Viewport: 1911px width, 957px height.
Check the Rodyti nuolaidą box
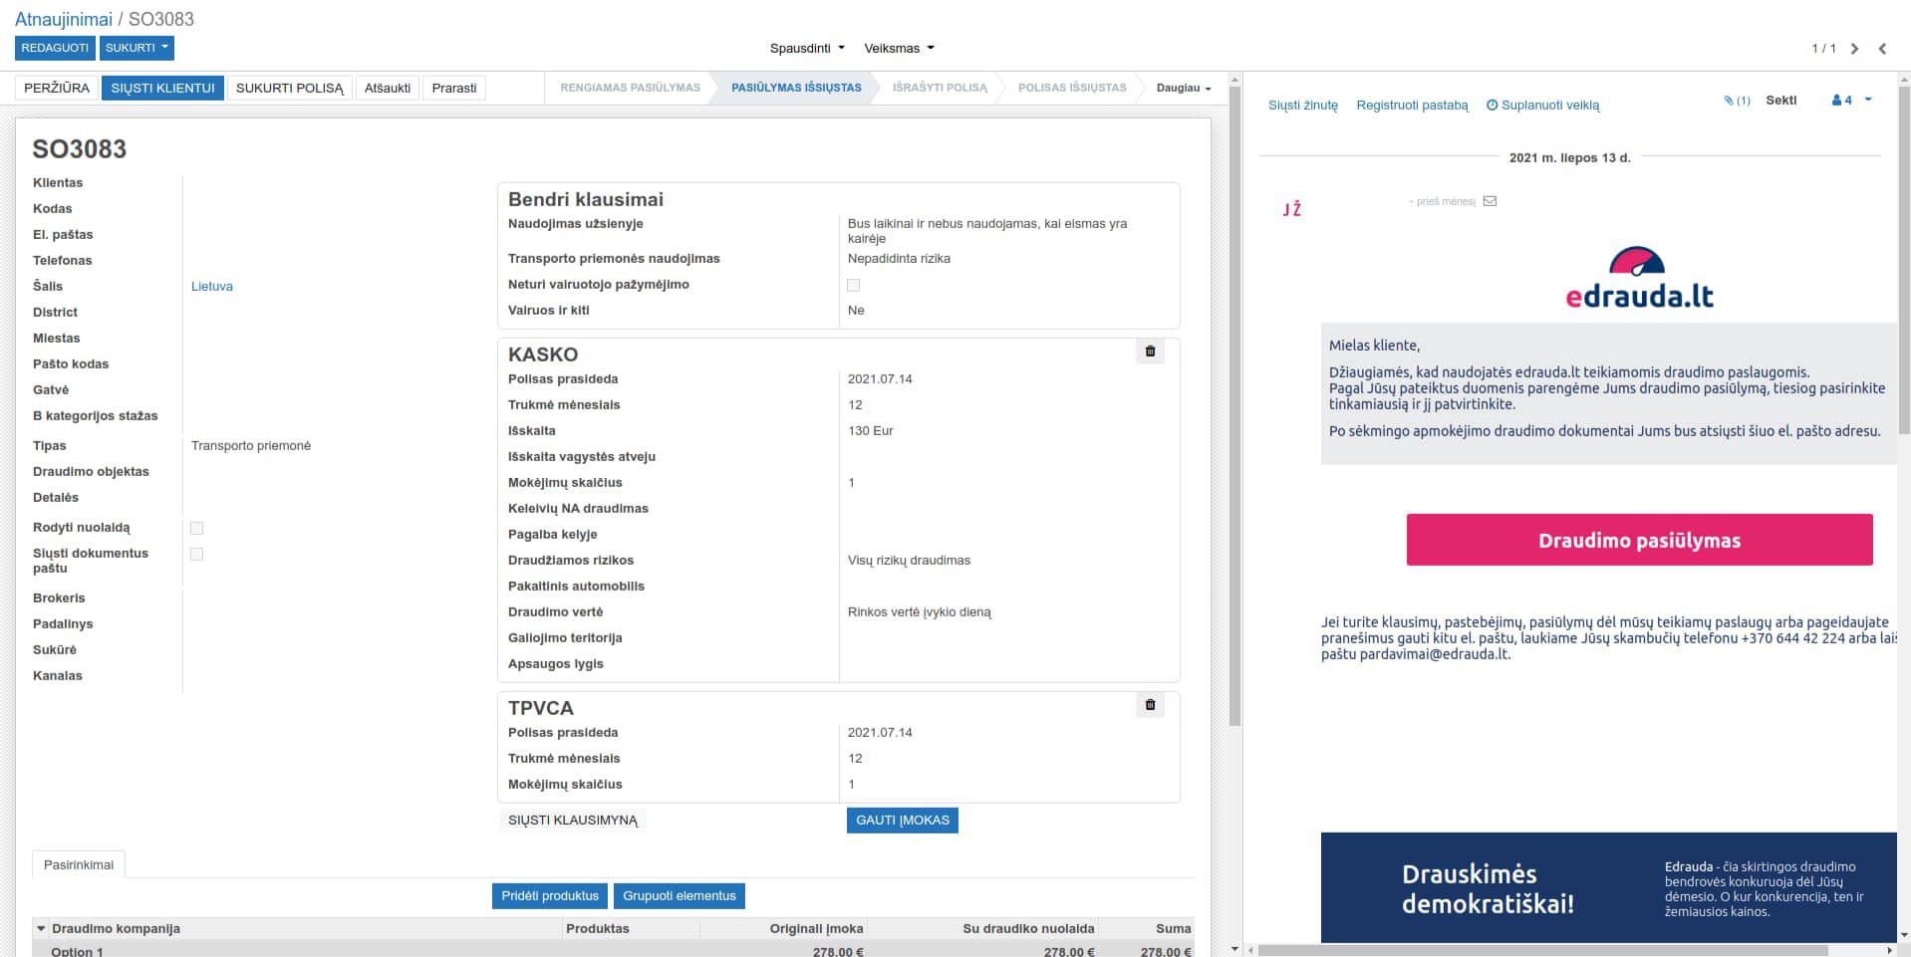click(x=196, y=528)
